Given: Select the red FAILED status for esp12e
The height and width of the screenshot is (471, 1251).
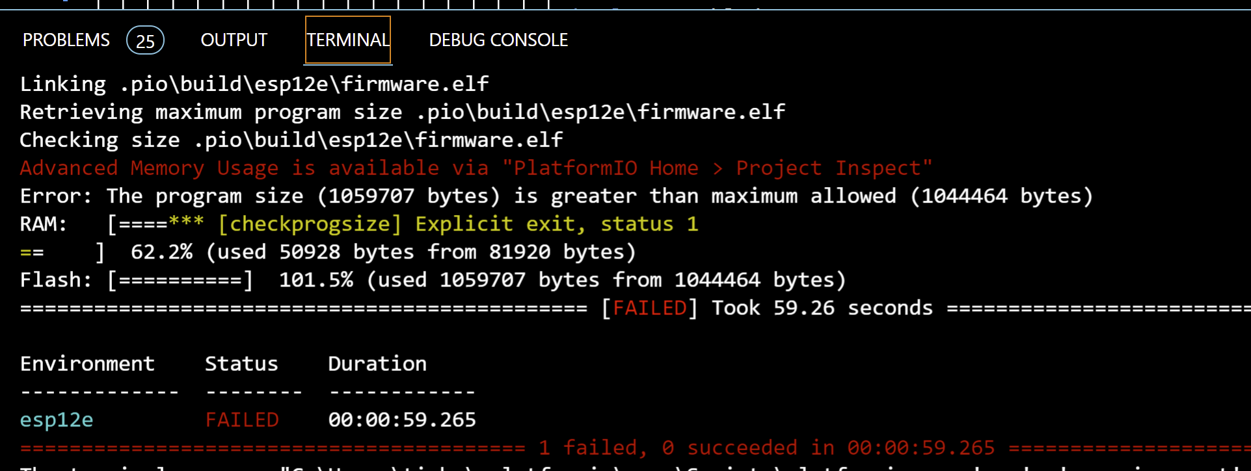Looking at the screenshot, I should (x=241, y=420).
